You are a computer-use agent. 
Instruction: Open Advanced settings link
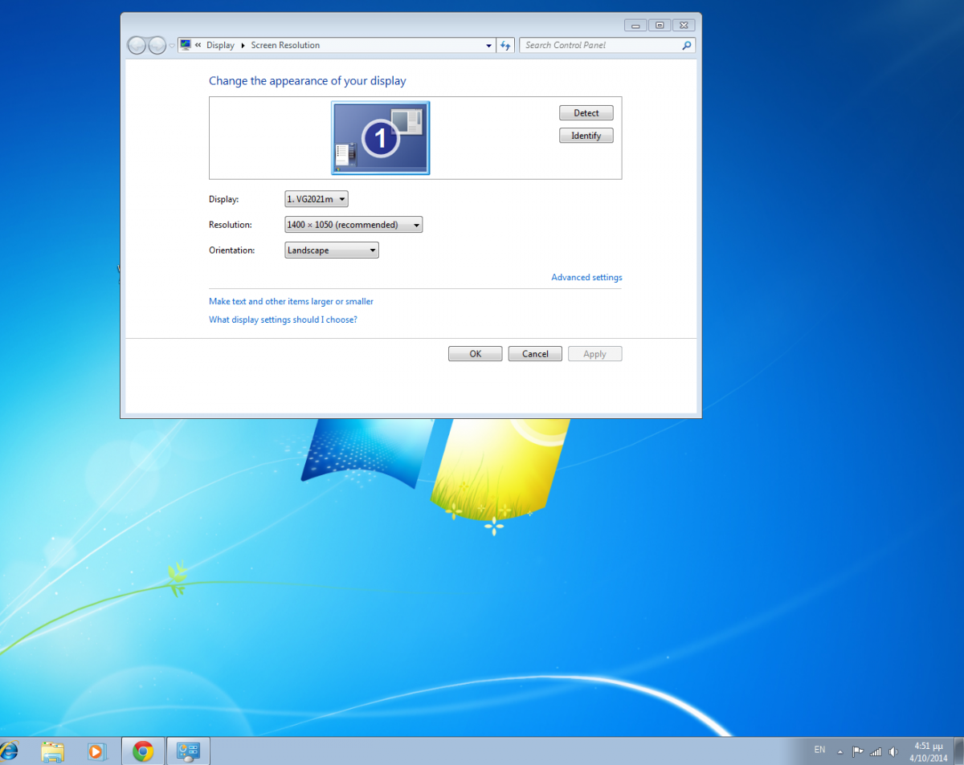coord(586,278)
